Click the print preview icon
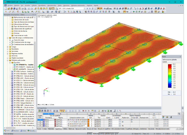This screenshot has height=135, width=187. [x=25, y=9]
